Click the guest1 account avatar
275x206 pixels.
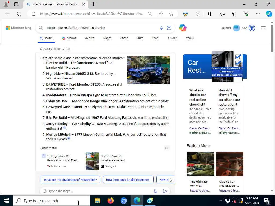[x=236, y=28]
